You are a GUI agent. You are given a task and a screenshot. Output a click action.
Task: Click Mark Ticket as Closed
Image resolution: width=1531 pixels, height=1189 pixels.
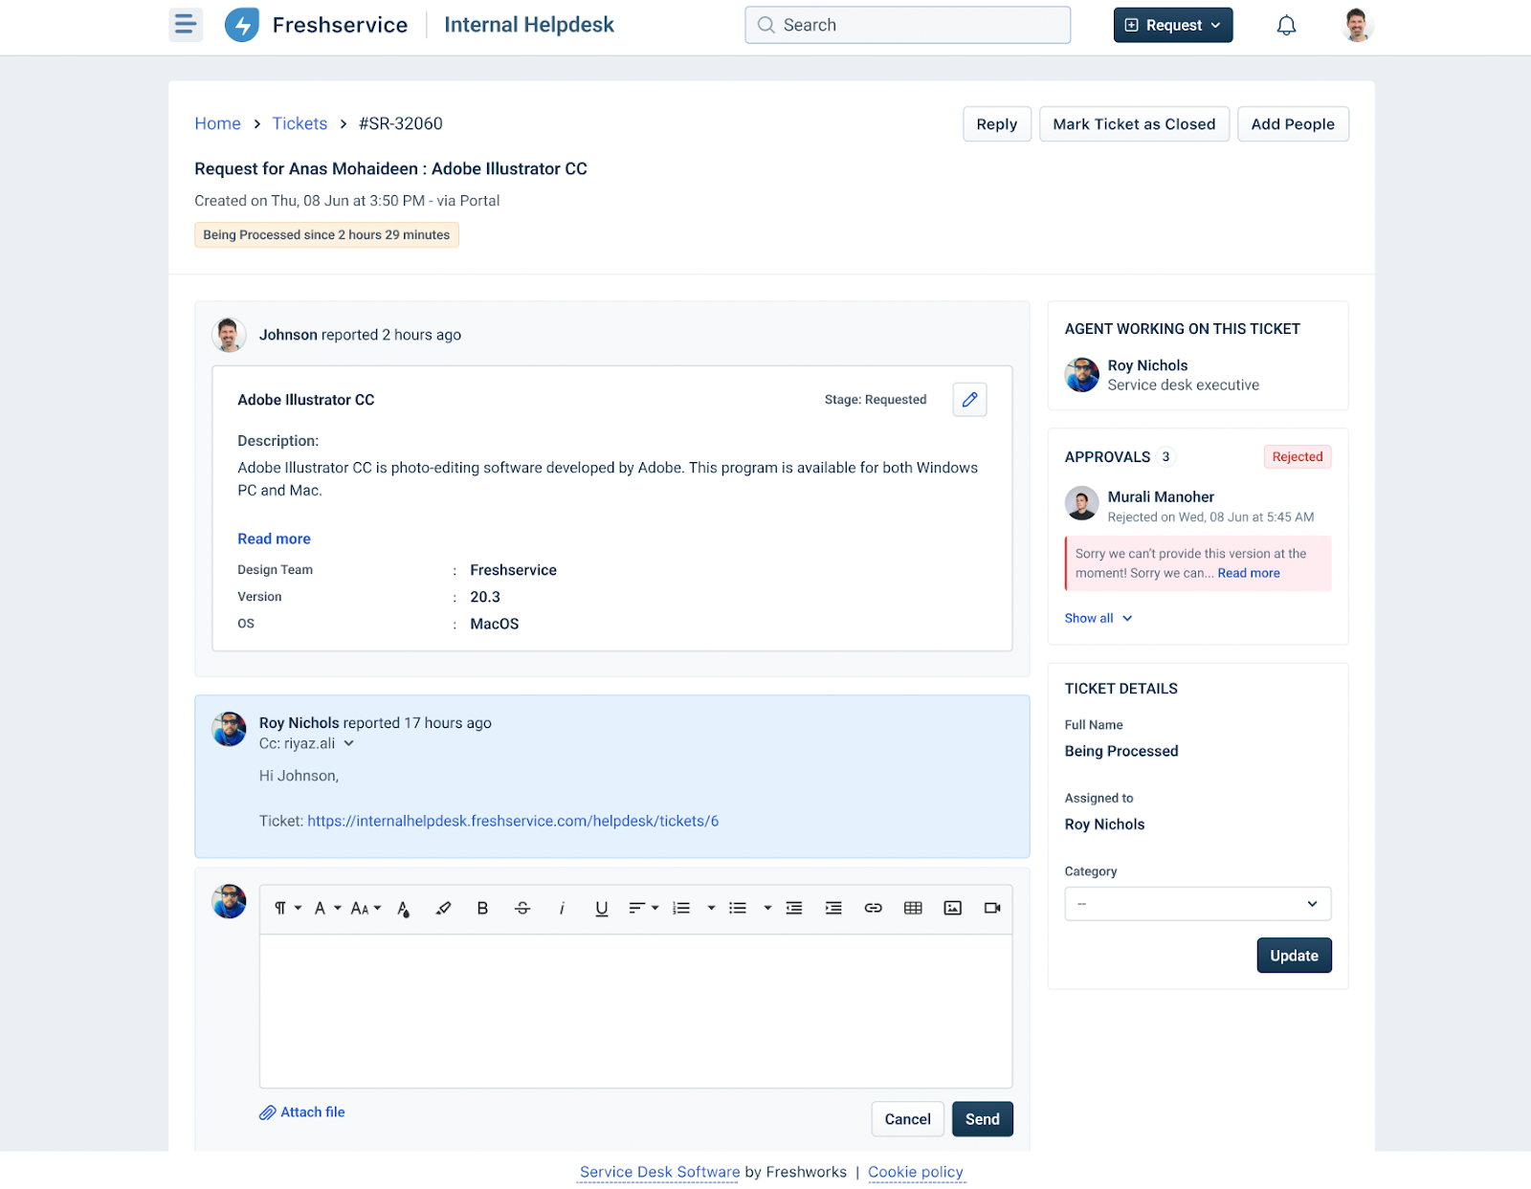[x=1134, y=124]
